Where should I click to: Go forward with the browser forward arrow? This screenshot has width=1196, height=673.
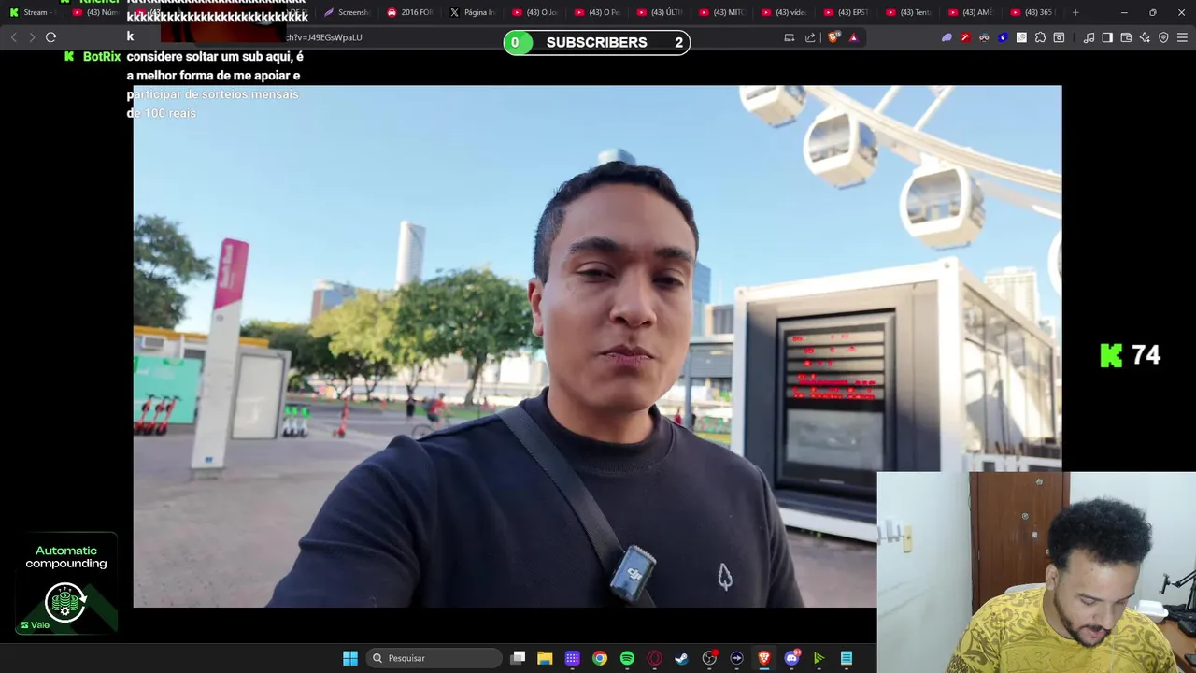tap(32, 37)
